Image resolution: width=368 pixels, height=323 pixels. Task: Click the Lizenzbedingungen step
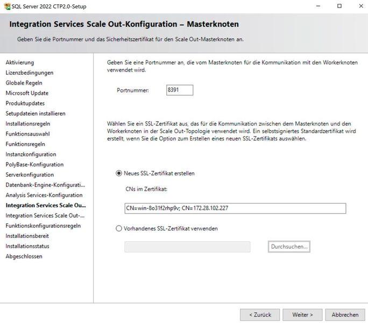(x=30, y=73)
